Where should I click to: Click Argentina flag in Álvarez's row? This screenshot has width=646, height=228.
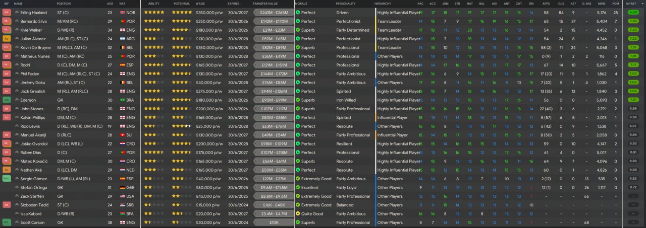tap(122, 38)
